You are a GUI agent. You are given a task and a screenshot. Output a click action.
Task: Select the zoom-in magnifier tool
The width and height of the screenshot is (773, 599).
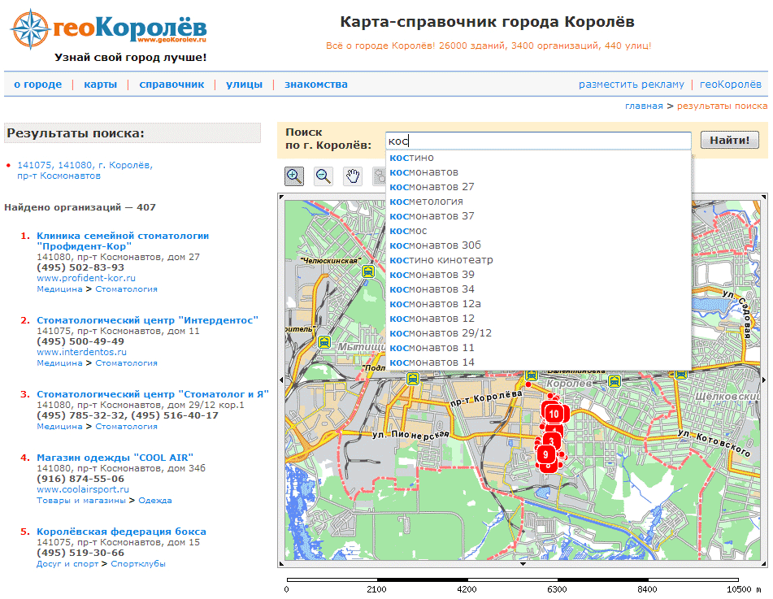(294, 176)
